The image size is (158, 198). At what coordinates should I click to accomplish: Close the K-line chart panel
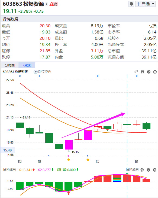click(x=155, y=72)
